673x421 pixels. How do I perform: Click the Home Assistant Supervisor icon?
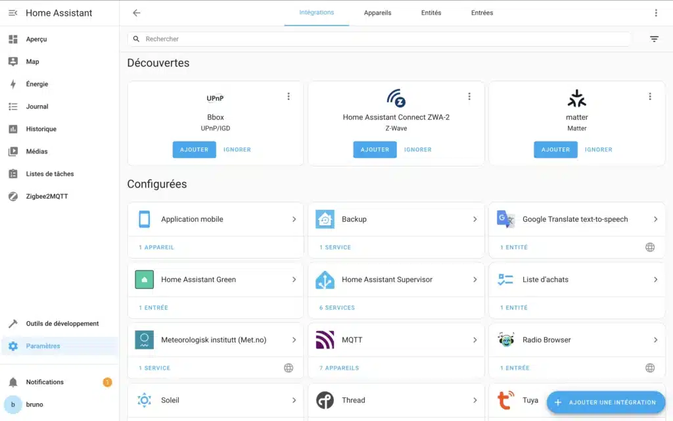coord(325,280)
